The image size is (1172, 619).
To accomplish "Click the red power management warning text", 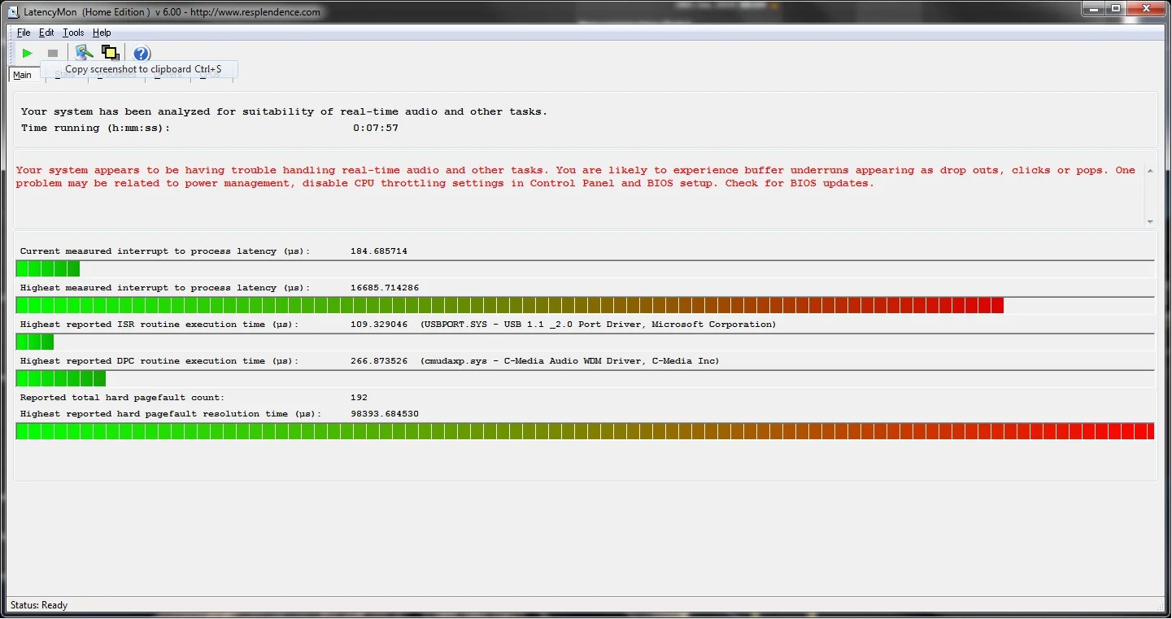I will point(576,177).
